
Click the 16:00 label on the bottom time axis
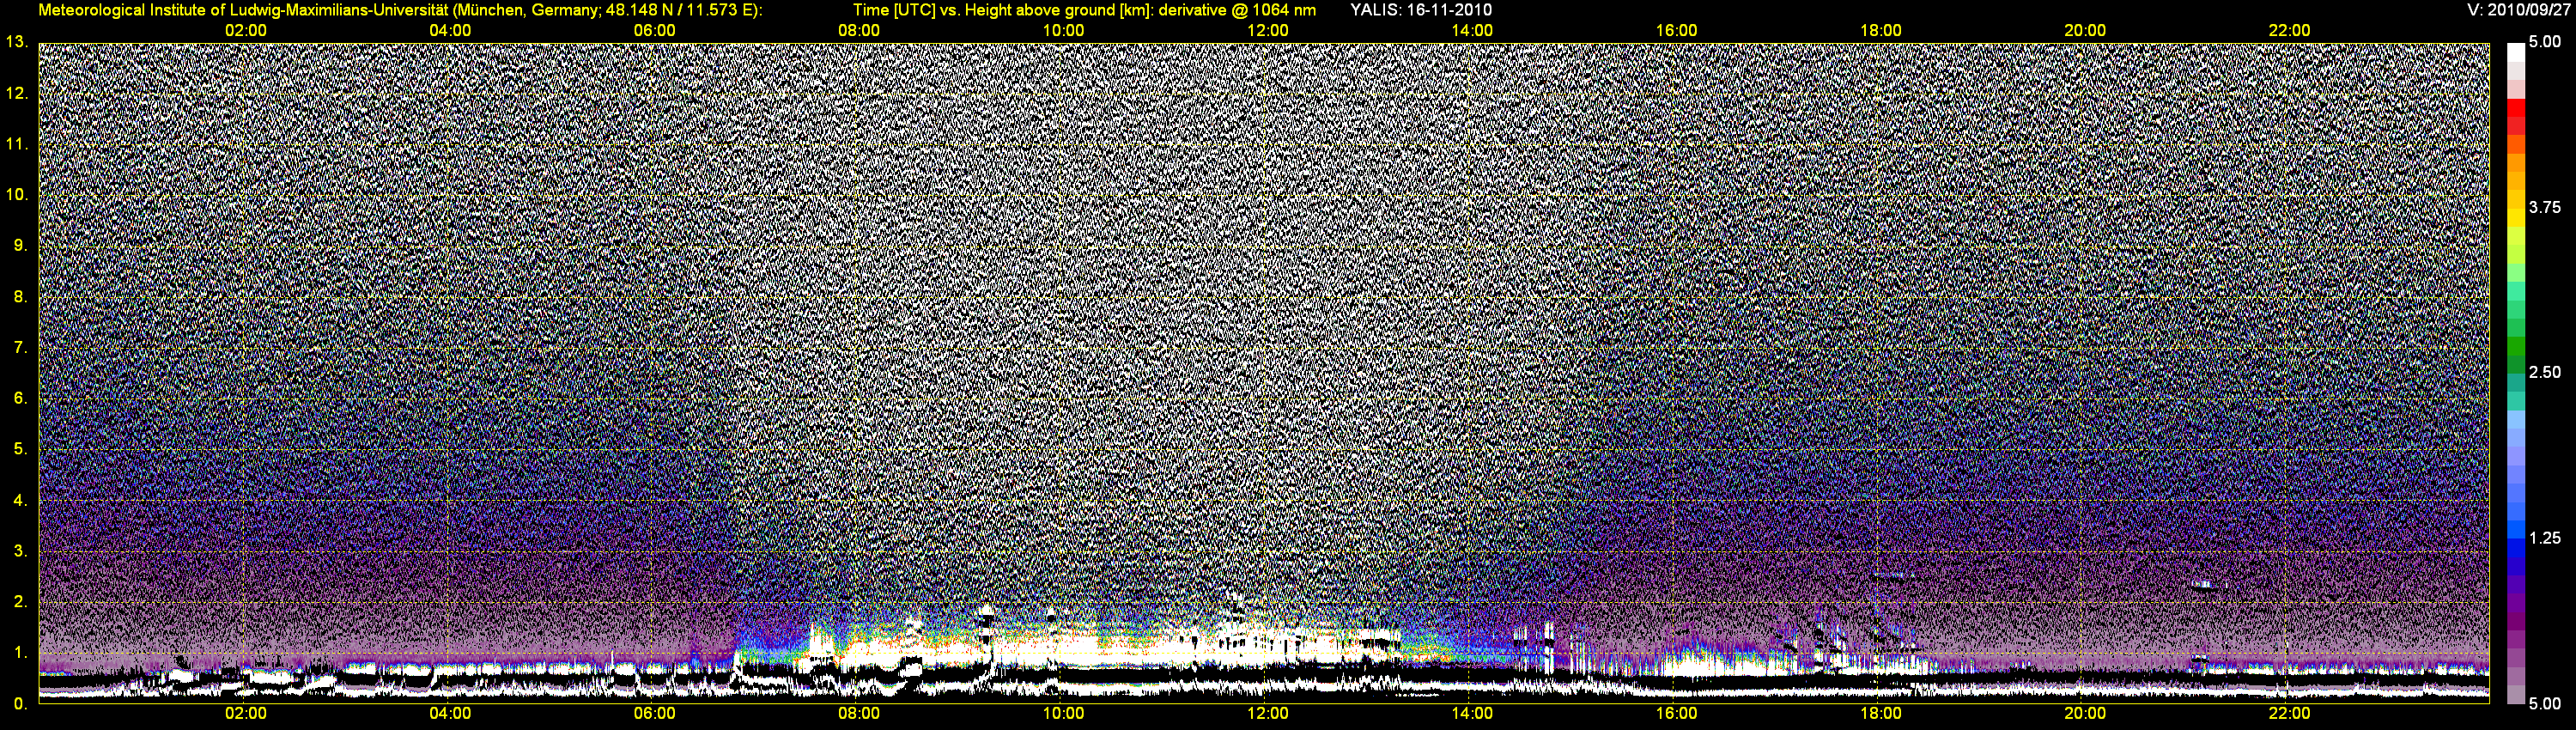(1676, 714)
